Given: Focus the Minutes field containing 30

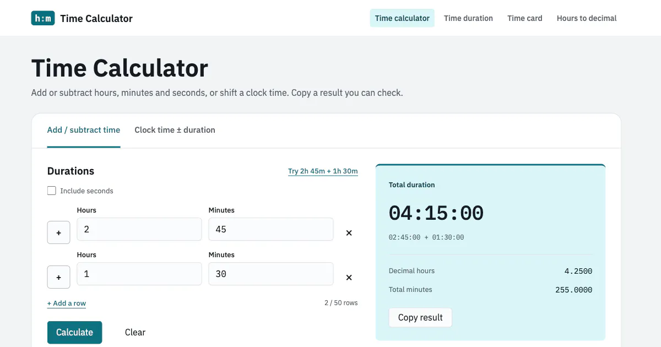Looking at the screenshot, I should [271, 274].
